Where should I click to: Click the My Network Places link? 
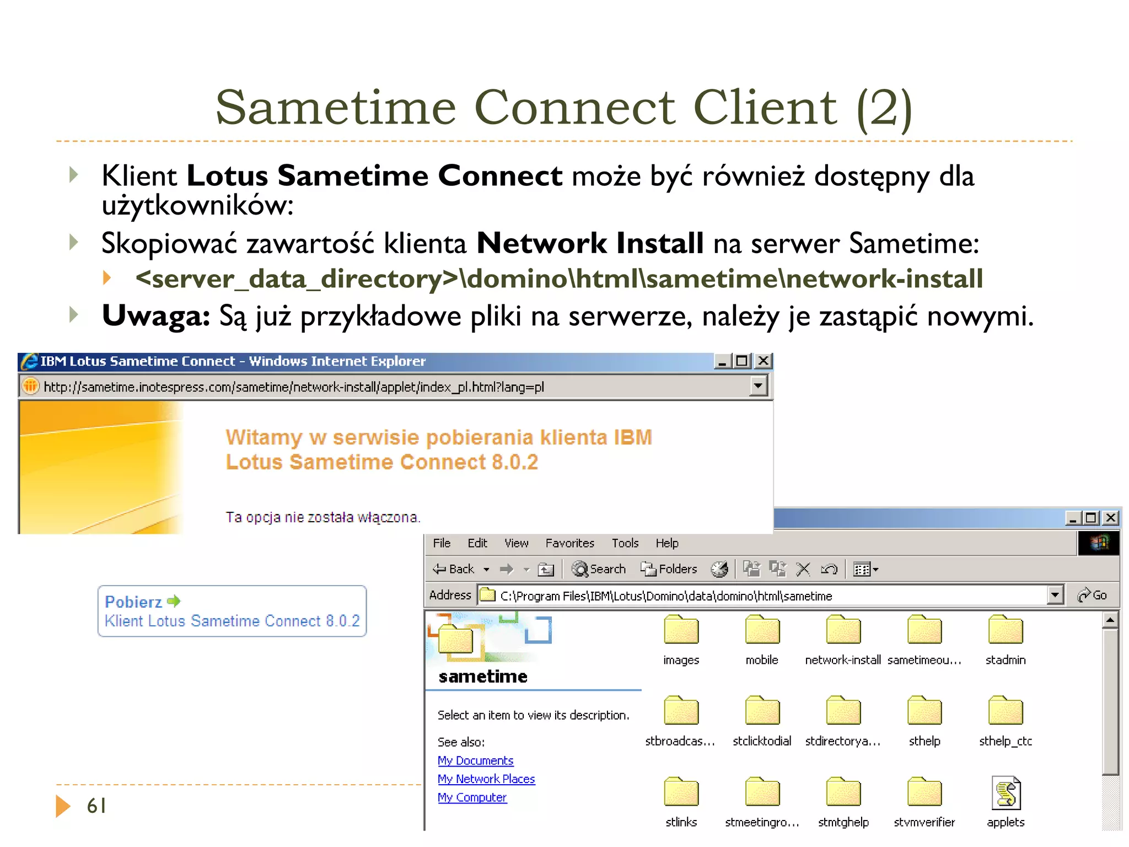point(486,779)
